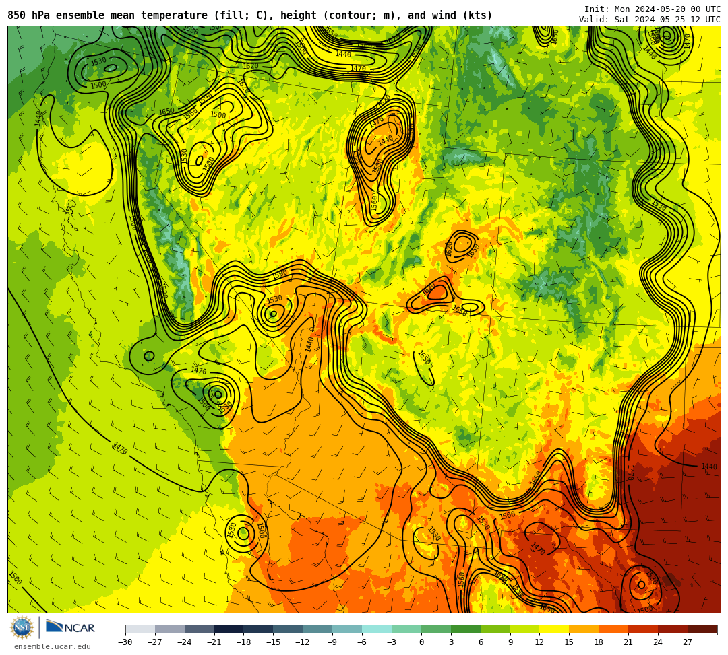
Task: Pick the colorbar swatch between 9 and 12
Action: click(525, 629)
